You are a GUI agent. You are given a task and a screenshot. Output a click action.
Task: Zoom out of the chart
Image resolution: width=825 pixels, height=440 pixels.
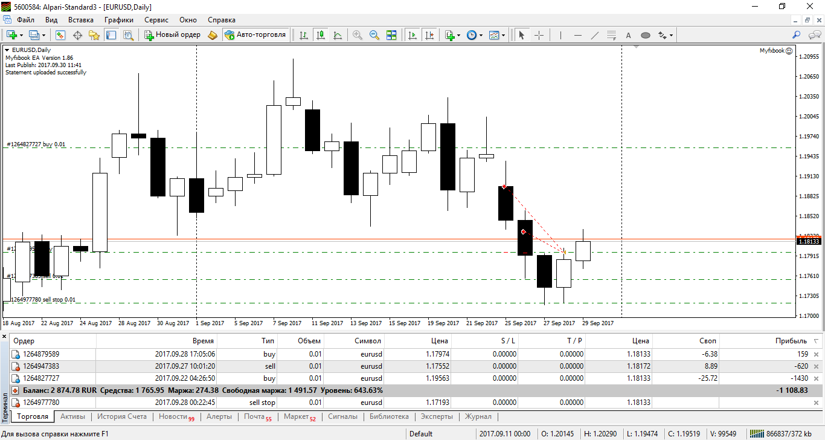[374, 35]
